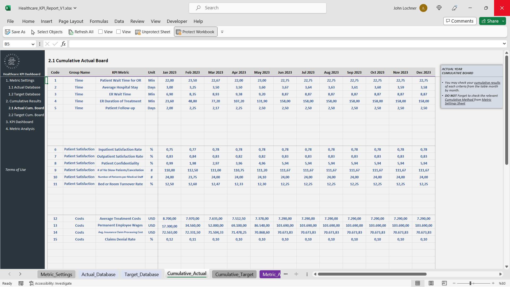Open 2.2 Target Cum. Board link
Screen dimensions: 510x287
pyautogui.click(x=26, y=115)
